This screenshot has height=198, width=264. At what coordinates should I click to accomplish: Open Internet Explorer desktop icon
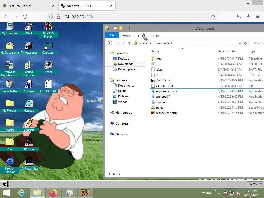coord(10,165)
